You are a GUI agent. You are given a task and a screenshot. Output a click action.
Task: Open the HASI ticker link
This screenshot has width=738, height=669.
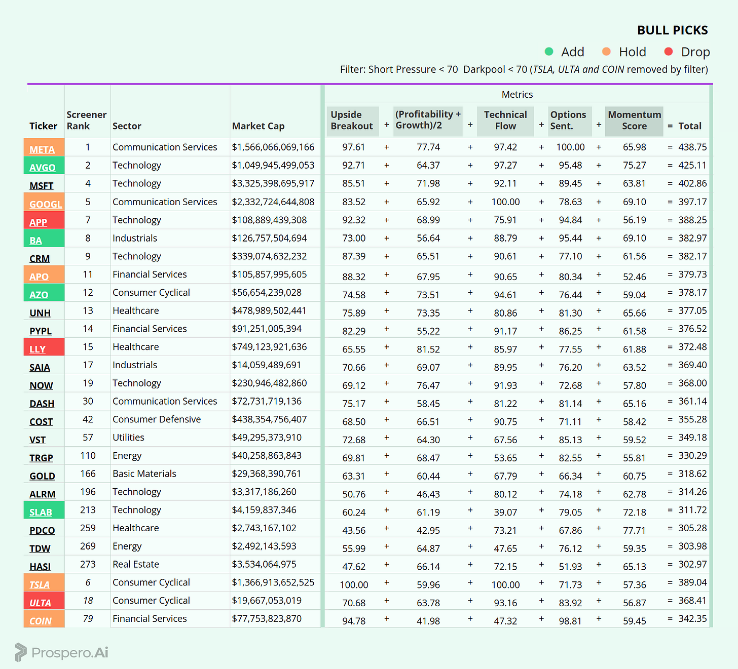coord(40,567)
